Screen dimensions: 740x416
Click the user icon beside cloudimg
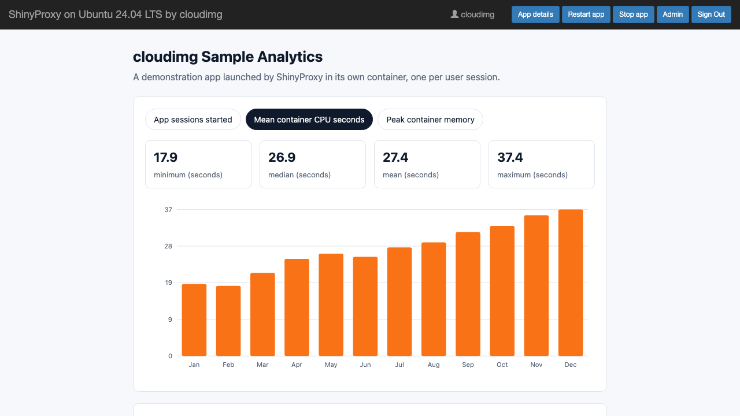click(454, 14)
